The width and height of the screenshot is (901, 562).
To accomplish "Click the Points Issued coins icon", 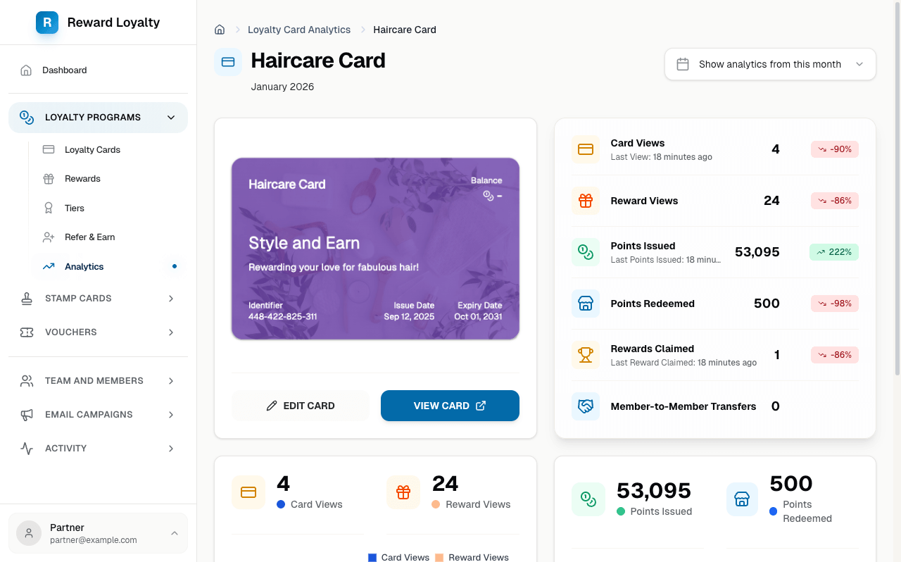I will pos(586,252).
